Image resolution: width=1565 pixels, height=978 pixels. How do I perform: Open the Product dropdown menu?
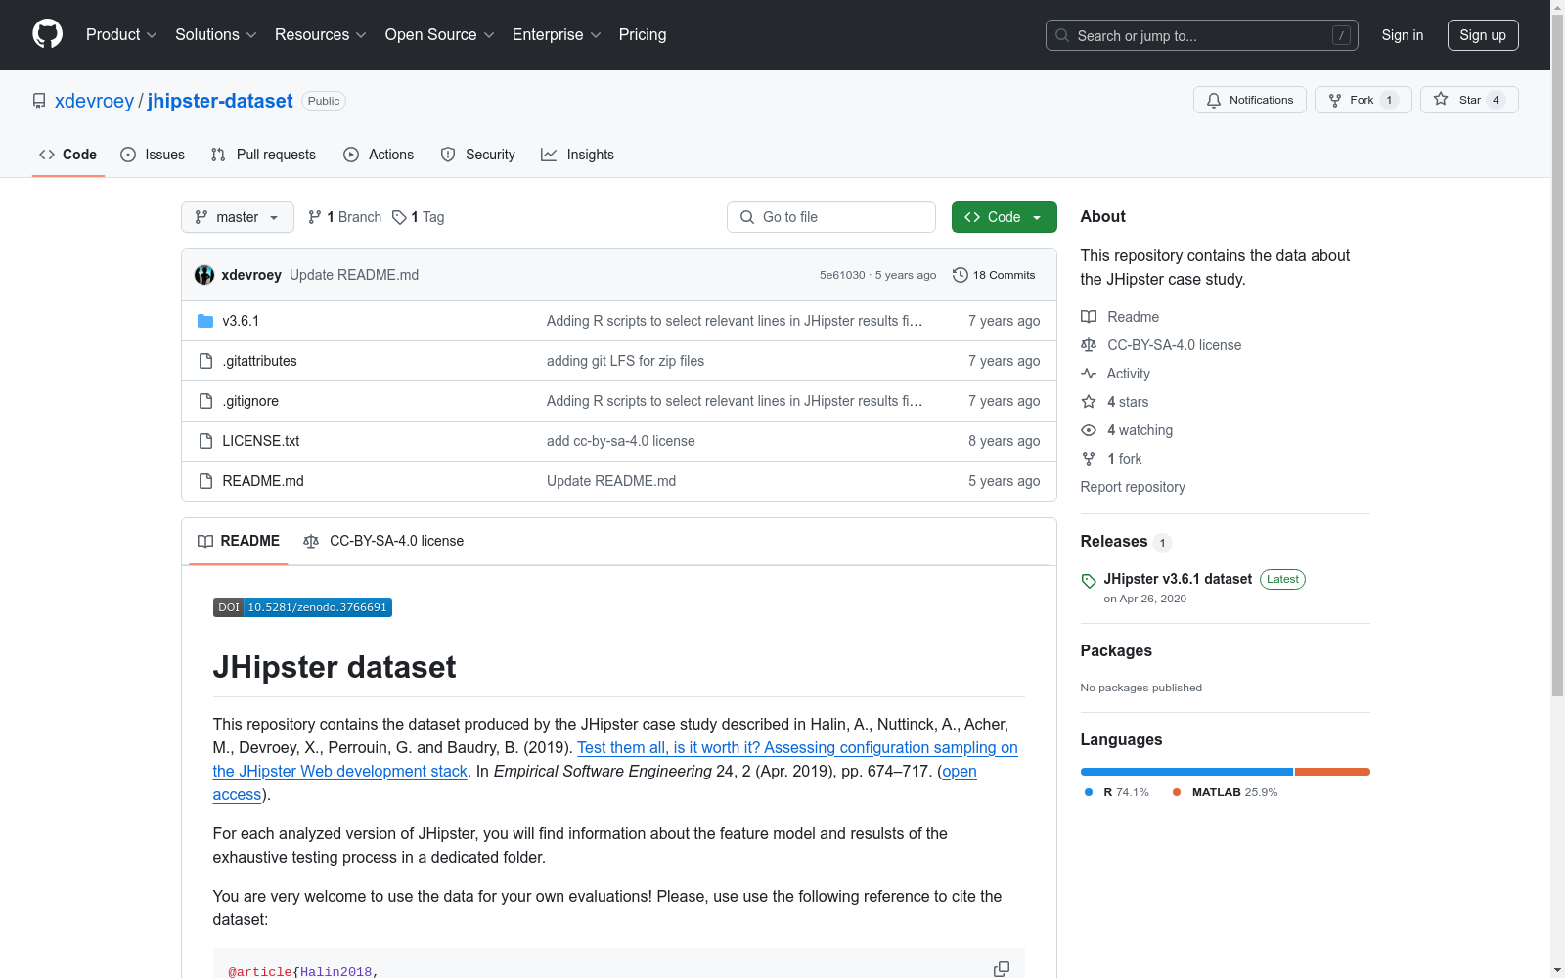click(x=121, y=35)
